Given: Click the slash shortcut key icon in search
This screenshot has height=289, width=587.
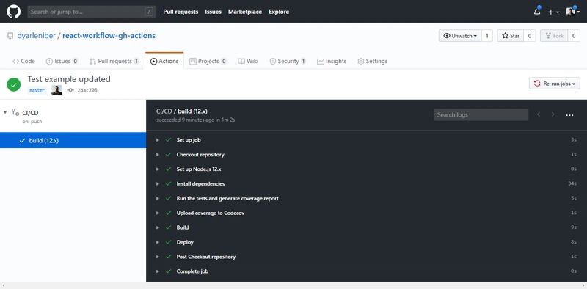Looking at the screenshot, I should click(149, 12).
